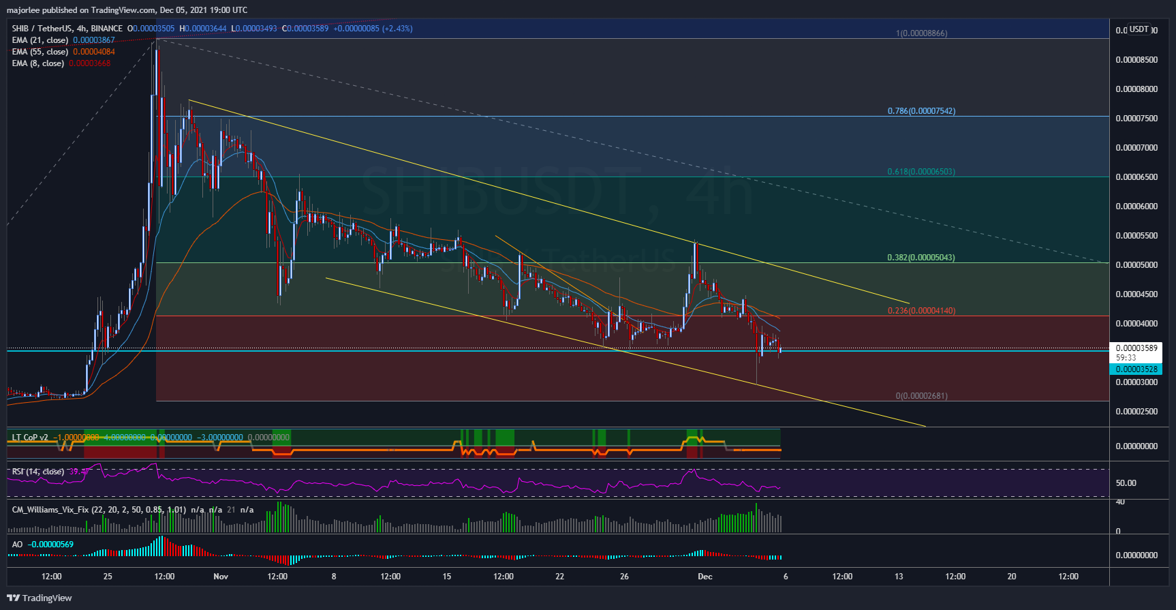
Task: Click the 0(0.00002681) Fibonacci bottom label
Action: [921, 396]
